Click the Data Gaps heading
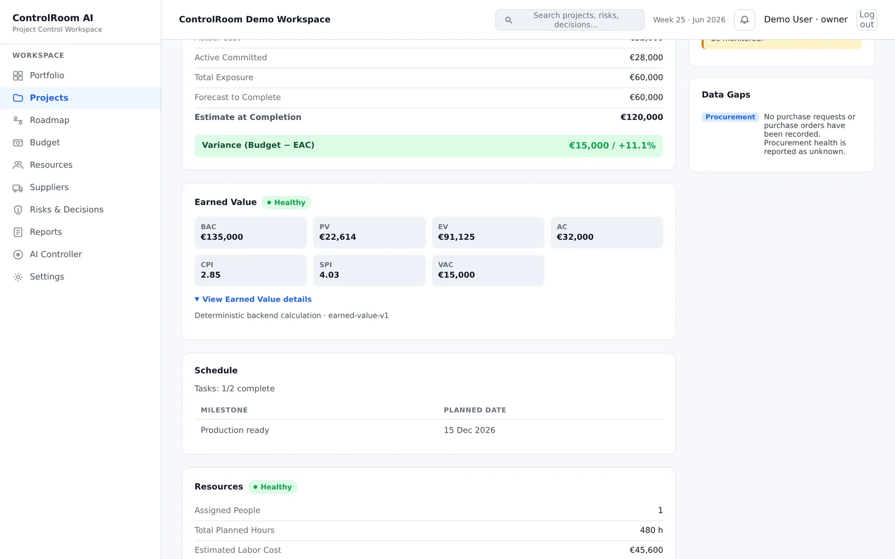This screenshot has height=559, width=895. (726, 95)
